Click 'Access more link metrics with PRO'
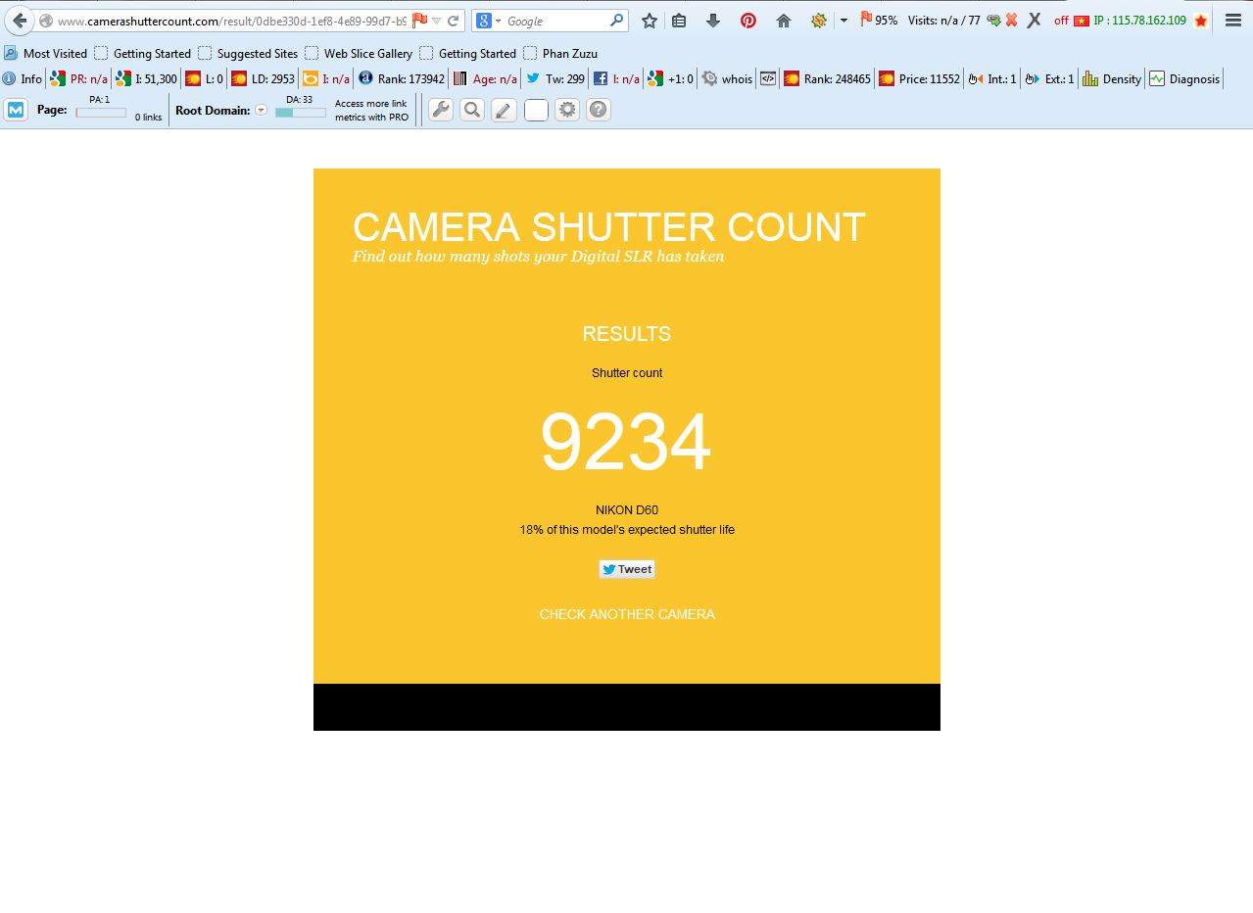The height and width of the screenshot is (913, 1253). point(371,110)
